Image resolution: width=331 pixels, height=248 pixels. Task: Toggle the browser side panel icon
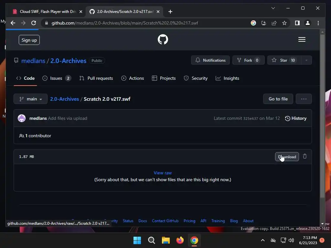click(297, 23)
